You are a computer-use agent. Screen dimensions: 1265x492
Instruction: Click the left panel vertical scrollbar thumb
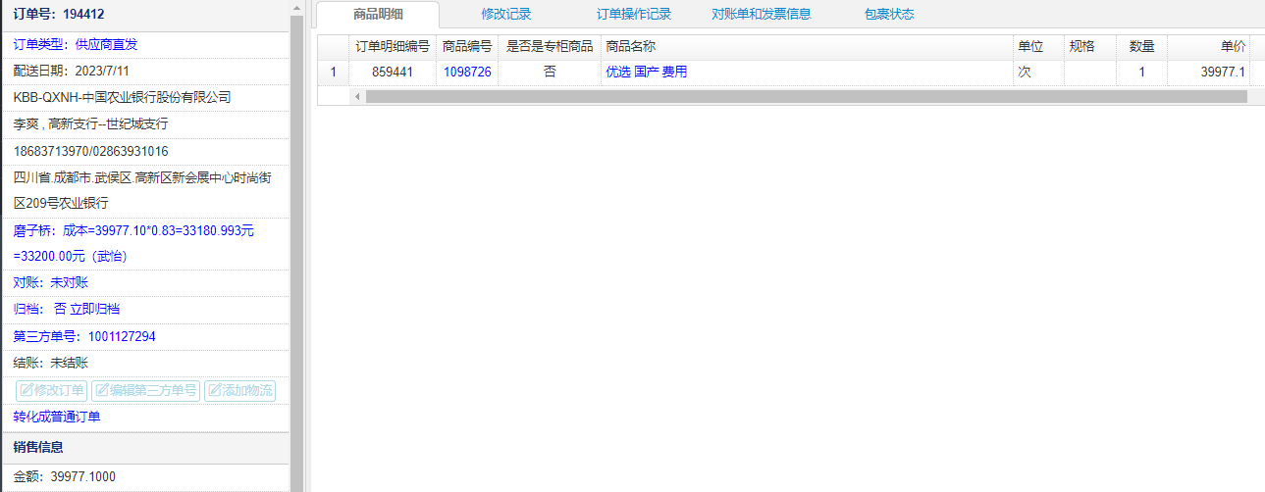point(297,253)
